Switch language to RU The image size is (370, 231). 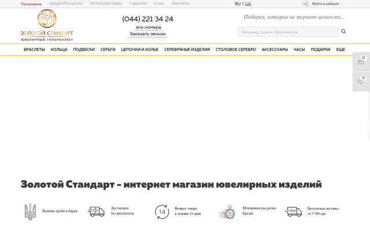[x=238, y=4]
